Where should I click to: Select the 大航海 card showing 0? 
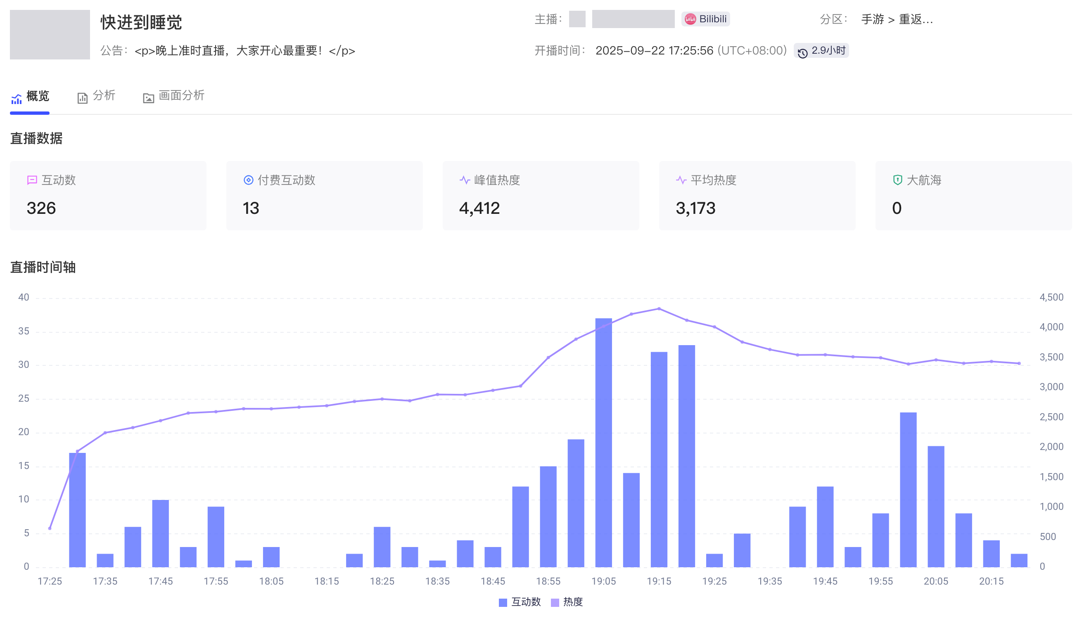click(x=974, y=196)
